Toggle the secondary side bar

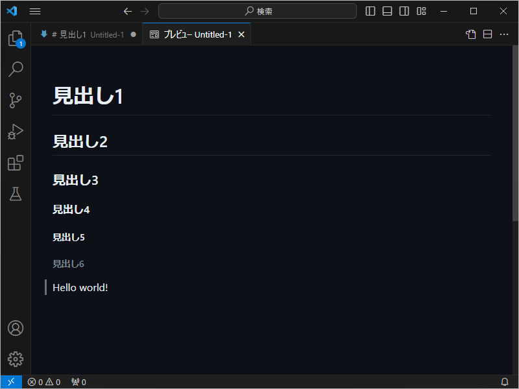404,11
